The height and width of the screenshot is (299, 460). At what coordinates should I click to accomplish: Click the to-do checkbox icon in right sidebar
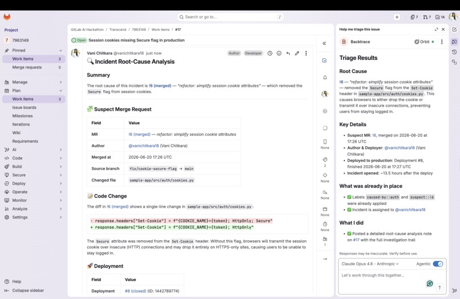click(325, 60)
